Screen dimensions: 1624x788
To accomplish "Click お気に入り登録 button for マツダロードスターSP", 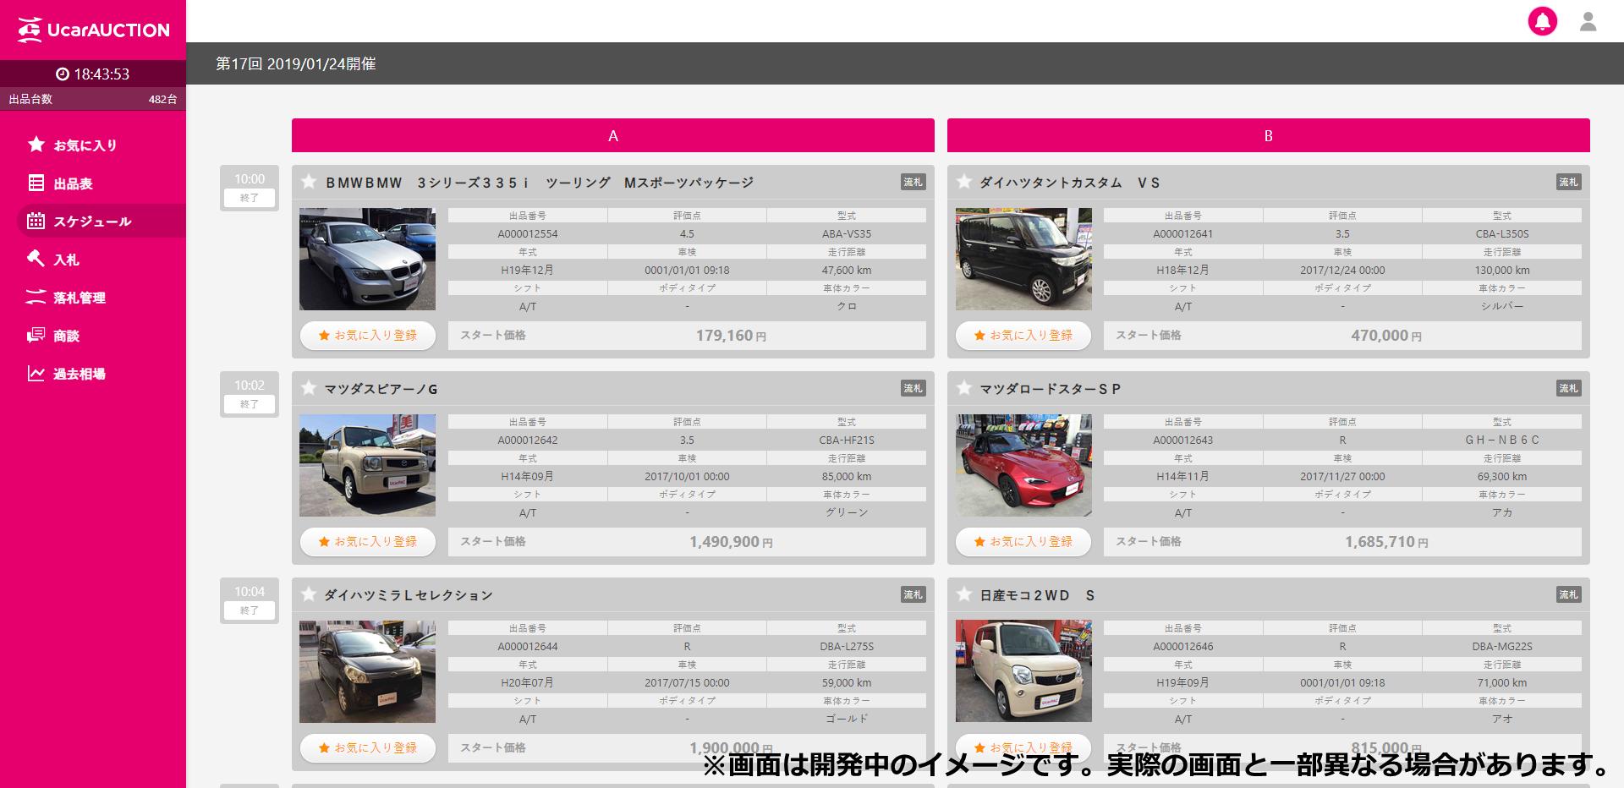I will click(1023, 542).
